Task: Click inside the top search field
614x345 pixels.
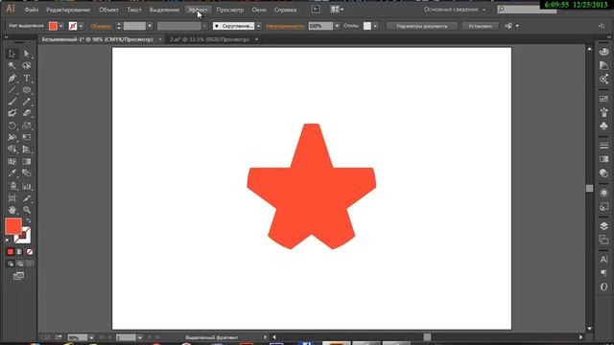Action: click(x=527, y=9)
